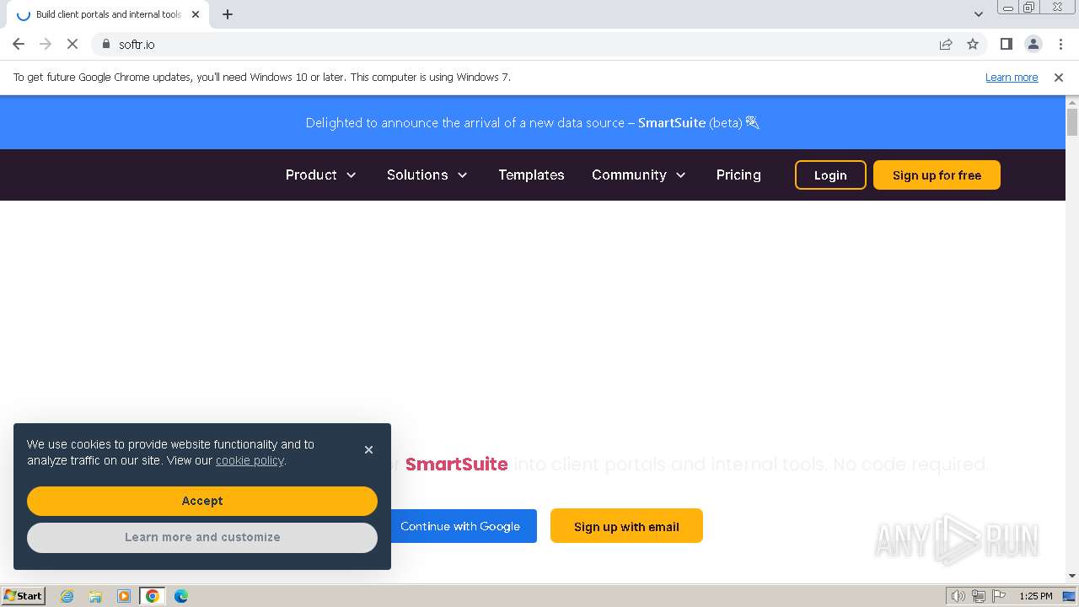The height and width of the screenshot is (607, 1079).
Task: Close the Build client portals tab
Action: tap(196, 14)
